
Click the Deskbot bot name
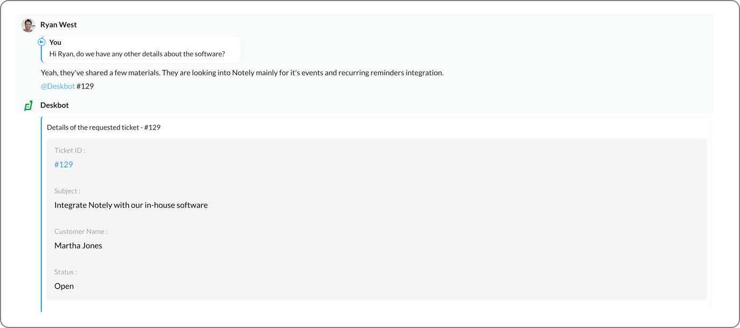[x=54, y=105]
